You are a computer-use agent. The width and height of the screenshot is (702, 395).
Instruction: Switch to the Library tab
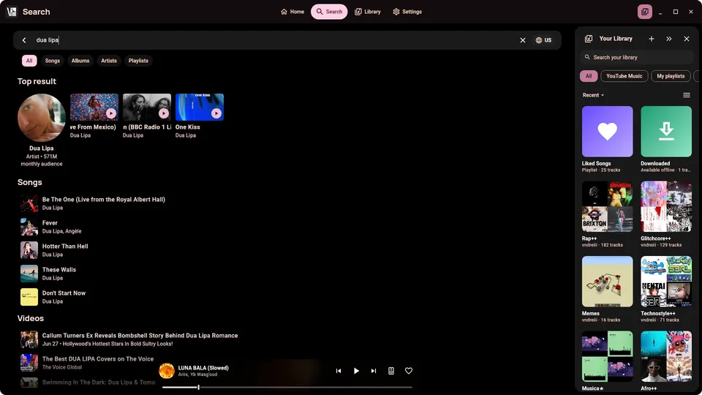tap(368, 12)
